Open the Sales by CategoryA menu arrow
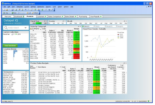The height and width of the screenshot is (105, 155). point(80,27)
